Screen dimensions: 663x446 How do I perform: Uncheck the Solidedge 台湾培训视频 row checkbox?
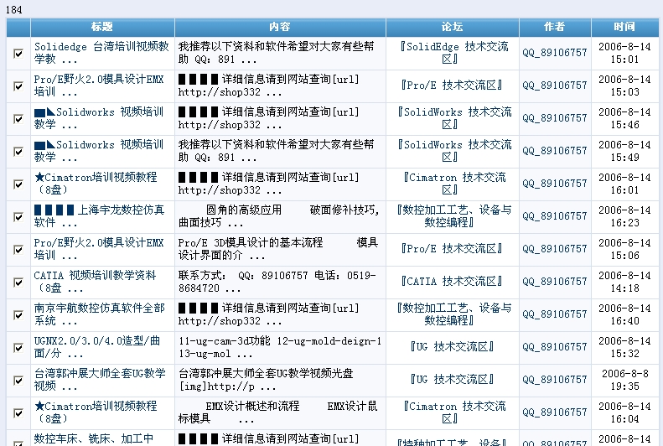click(x=18, y=54)
